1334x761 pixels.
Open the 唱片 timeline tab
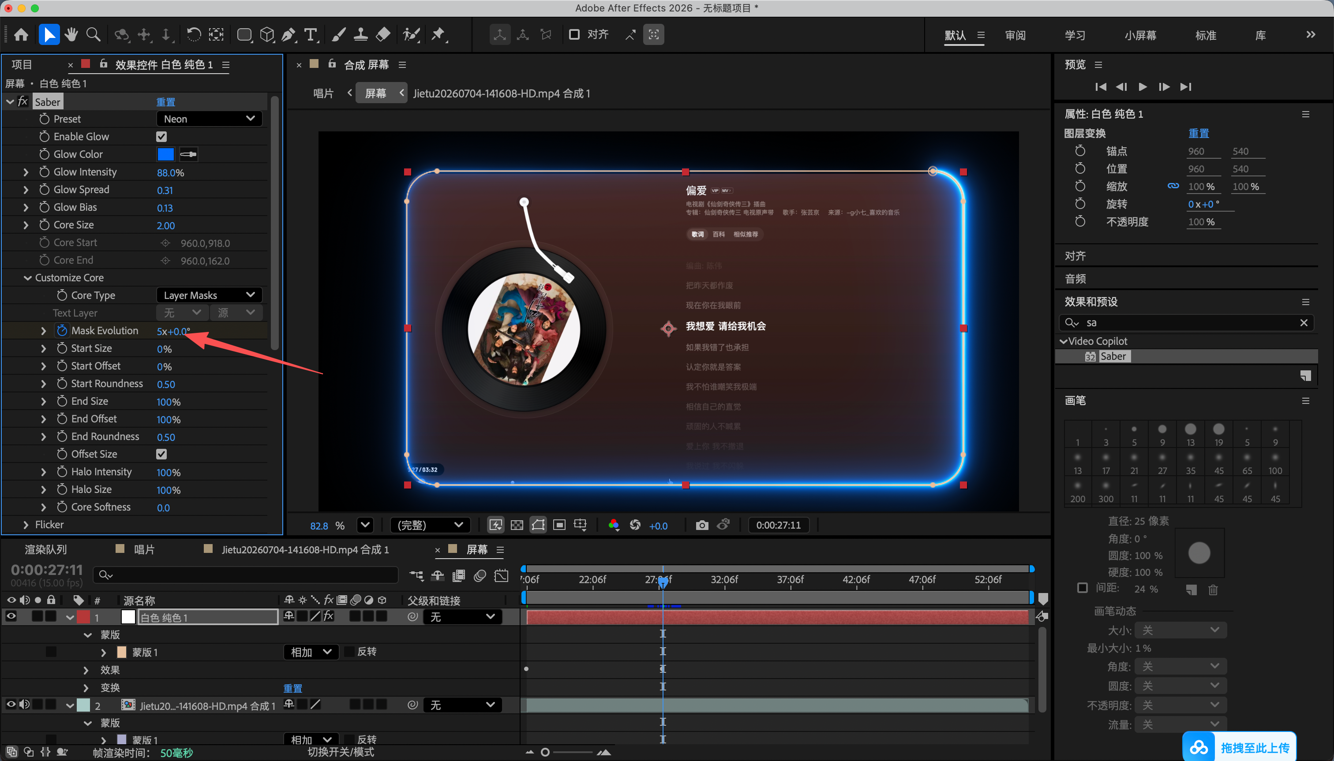click(x=144, y=549)
